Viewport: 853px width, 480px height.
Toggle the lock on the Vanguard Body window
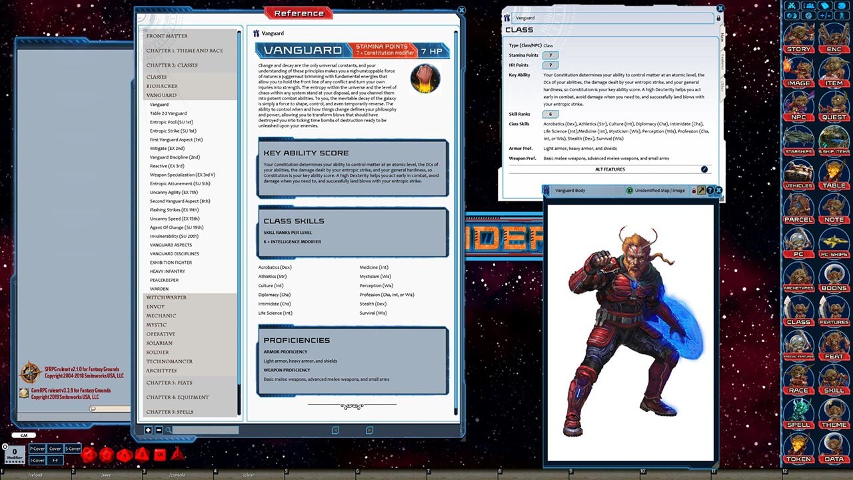pos(693,190)
